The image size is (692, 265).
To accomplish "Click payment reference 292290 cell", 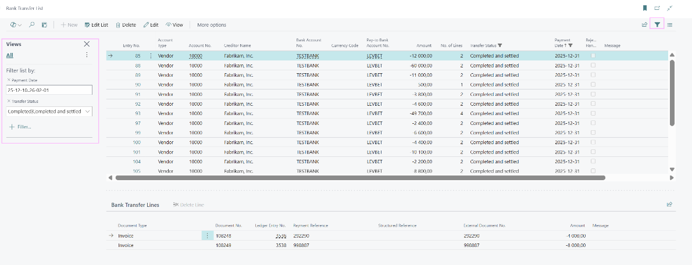I will click(302, 235).
